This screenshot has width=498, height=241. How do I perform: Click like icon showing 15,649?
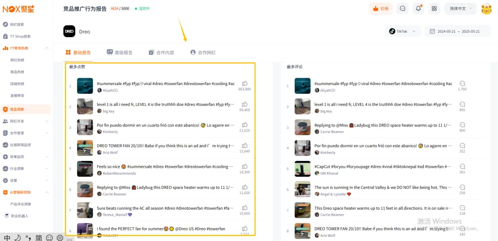pos(244,146)
